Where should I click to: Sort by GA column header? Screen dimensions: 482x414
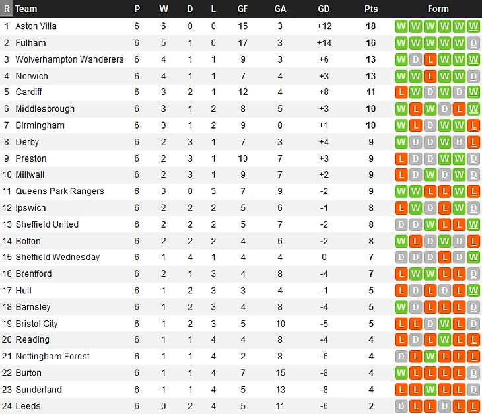[280, 9]
